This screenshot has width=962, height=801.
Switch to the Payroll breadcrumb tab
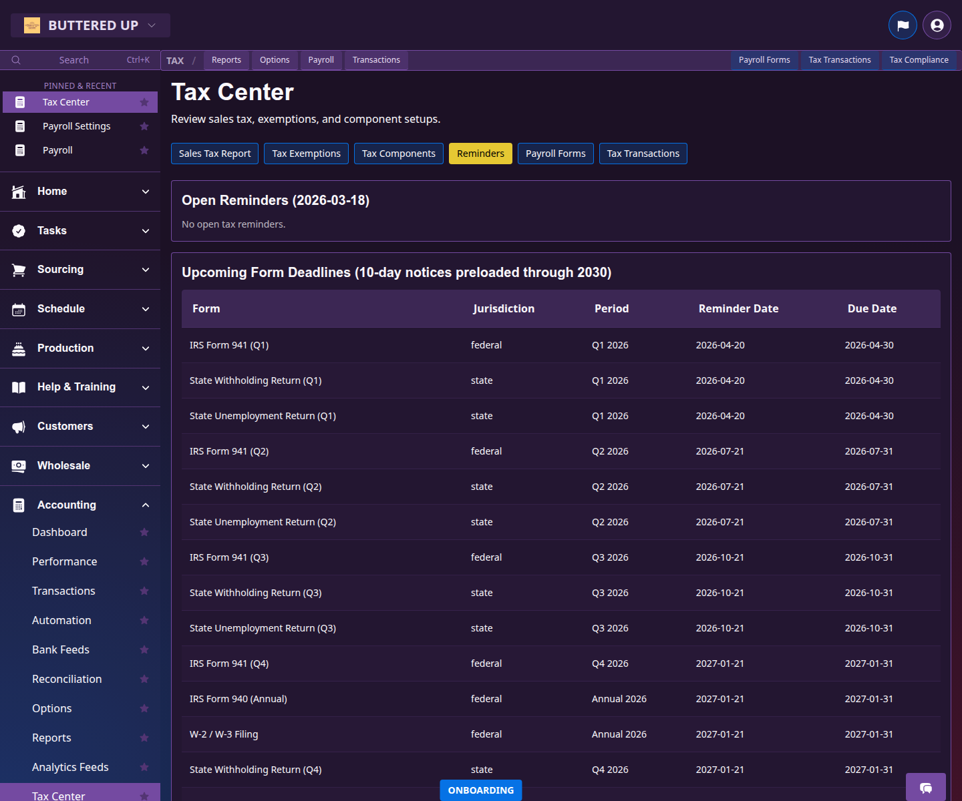tap(321, 60)
